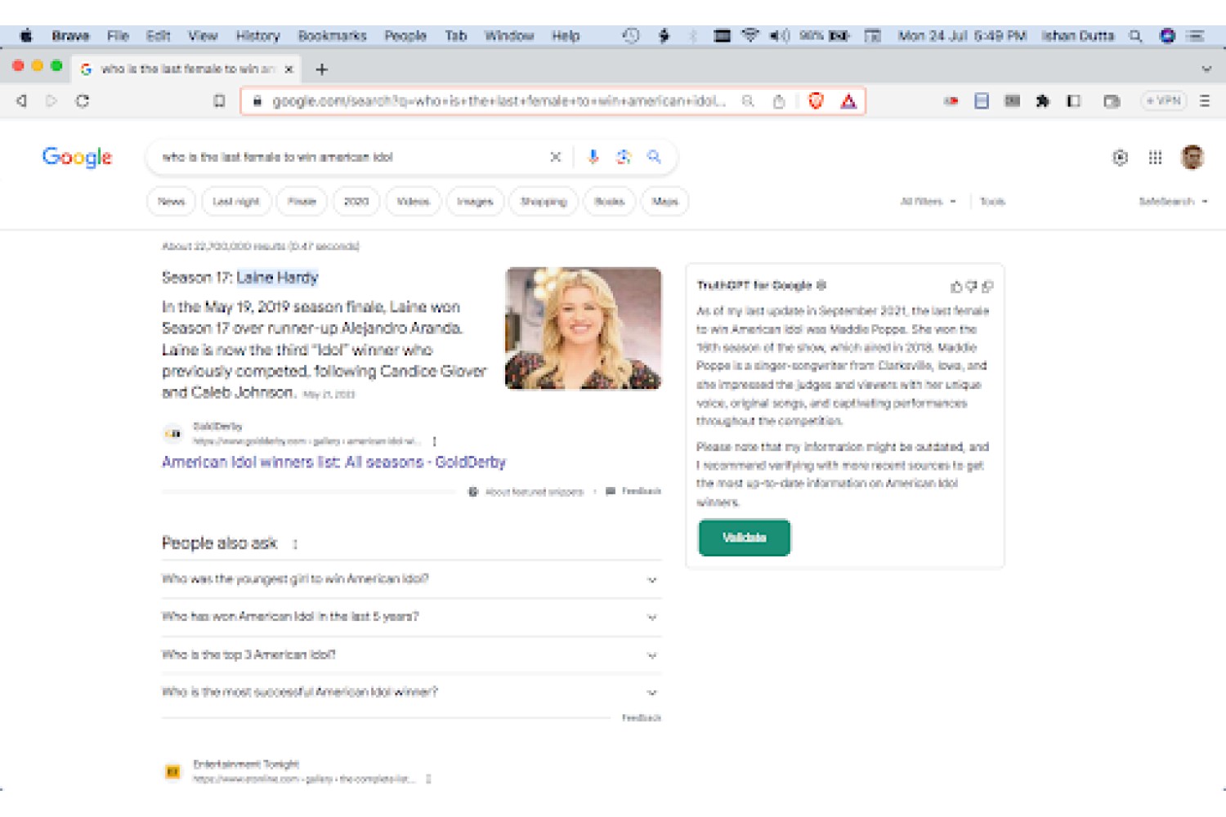Screen dimensions: 1226x817
Task: Click the featured snippet photo thumbnail
Action: [583, 328]
